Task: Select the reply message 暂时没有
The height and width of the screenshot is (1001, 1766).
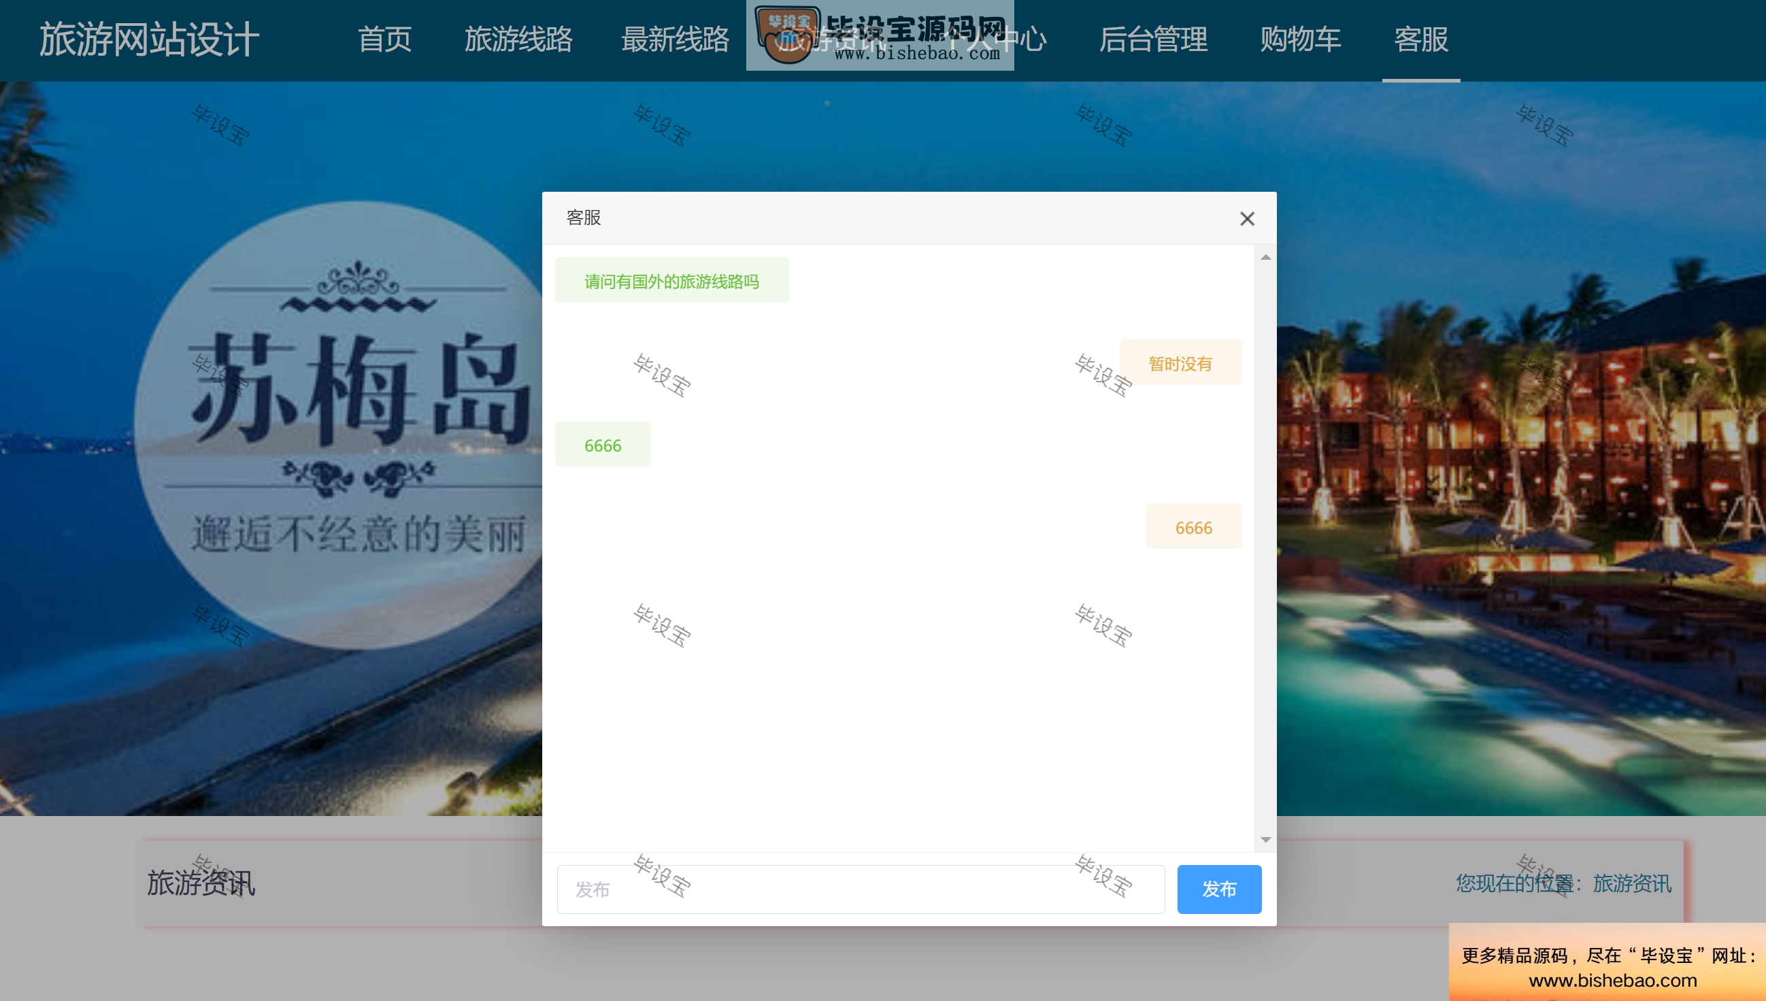Action: pos(1180,362)
